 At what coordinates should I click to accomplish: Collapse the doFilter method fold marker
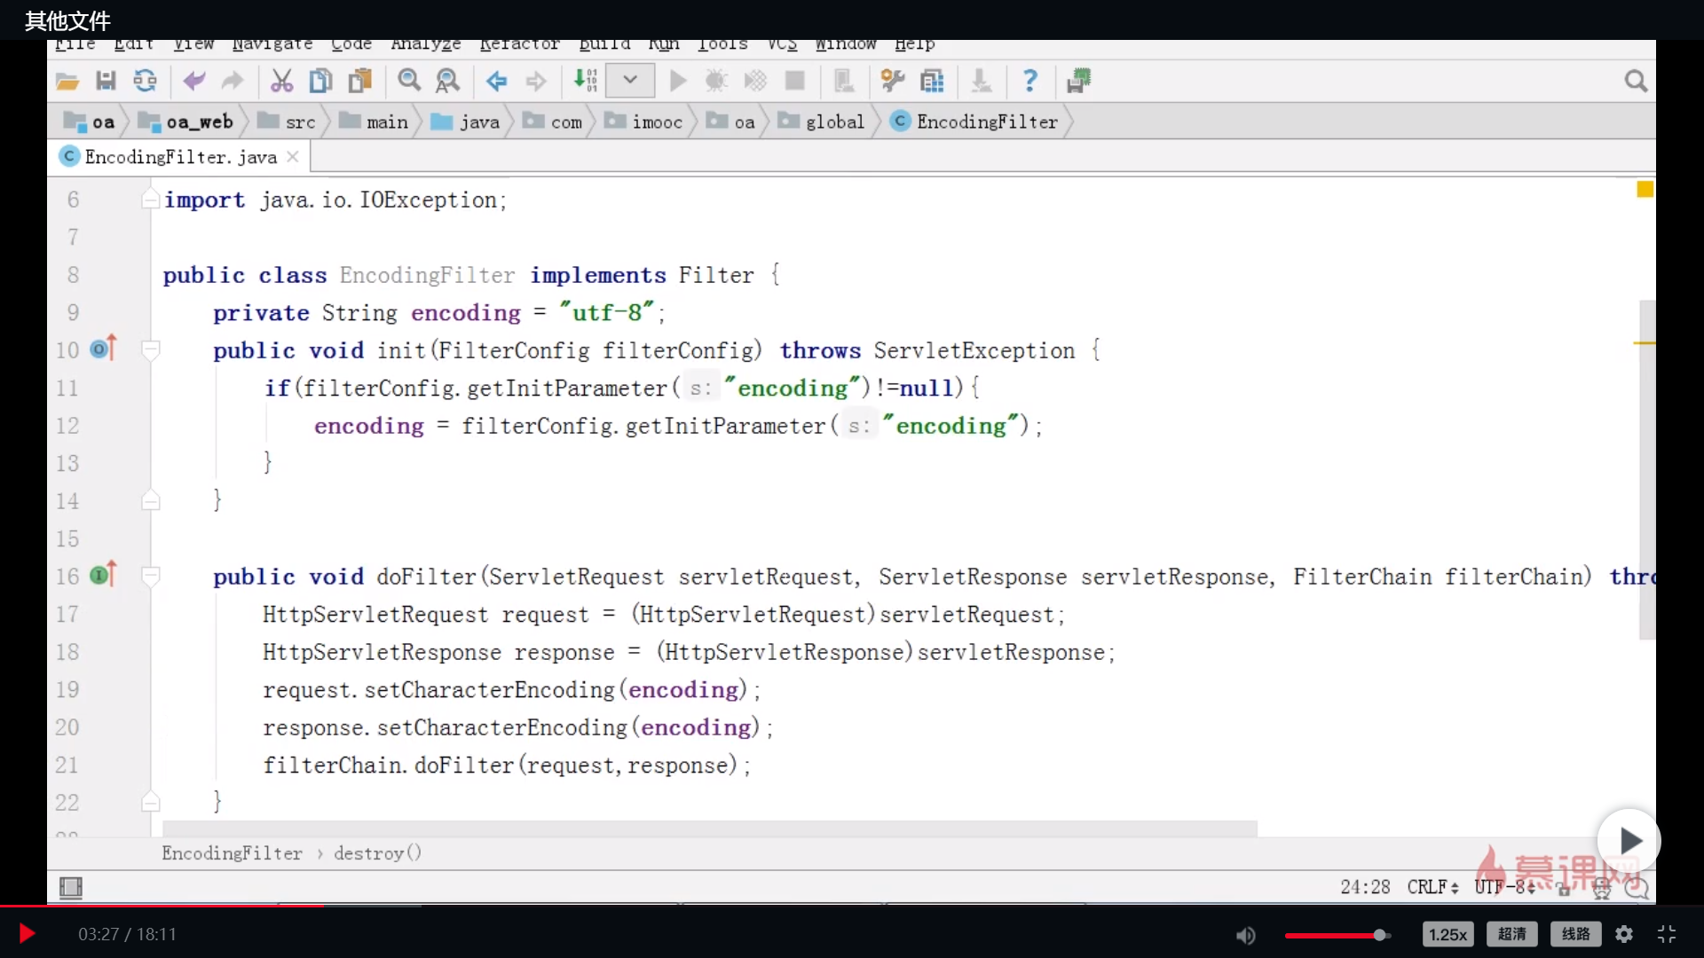150,577
